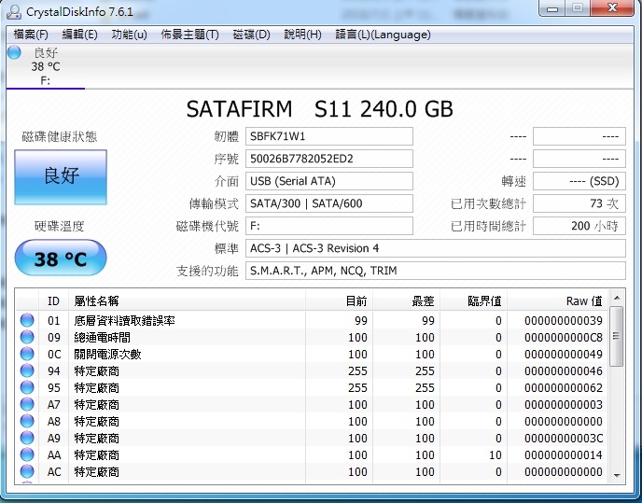The height and width of the screenshot is (503, 642).
Task: Click the 38 °C temperature button
Action: click(61, 258)
